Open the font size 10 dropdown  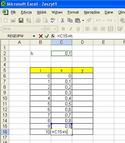coord(55,29)
